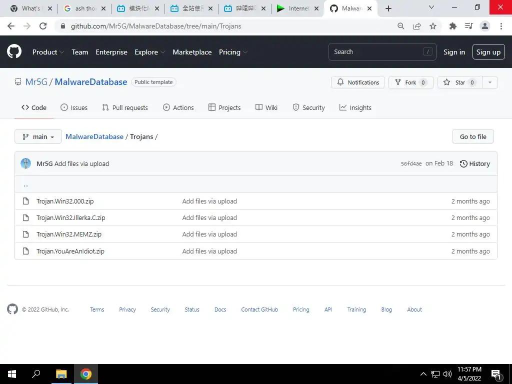Open the Chrome profile avatar icon
Screen dimensions: 512x384
click(485, 26)
